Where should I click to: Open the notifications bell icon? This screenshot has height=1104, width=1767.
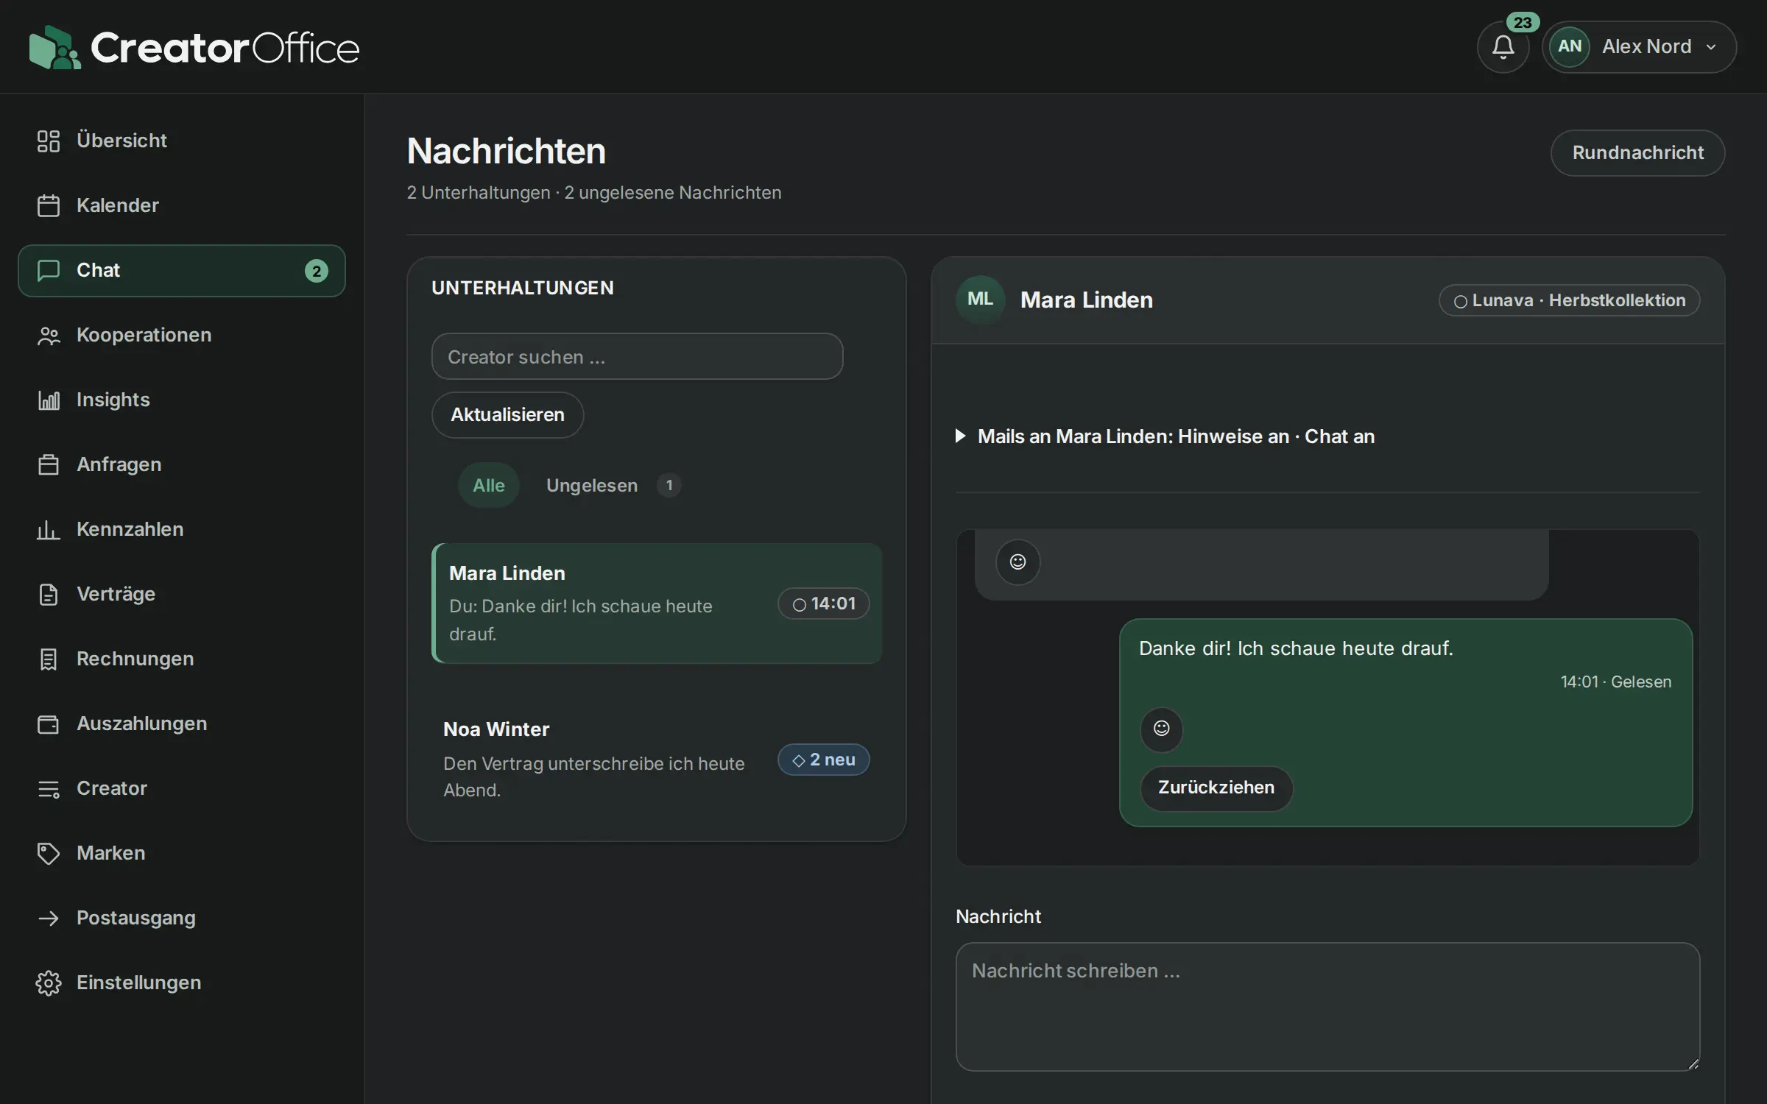click(1503, 47)
